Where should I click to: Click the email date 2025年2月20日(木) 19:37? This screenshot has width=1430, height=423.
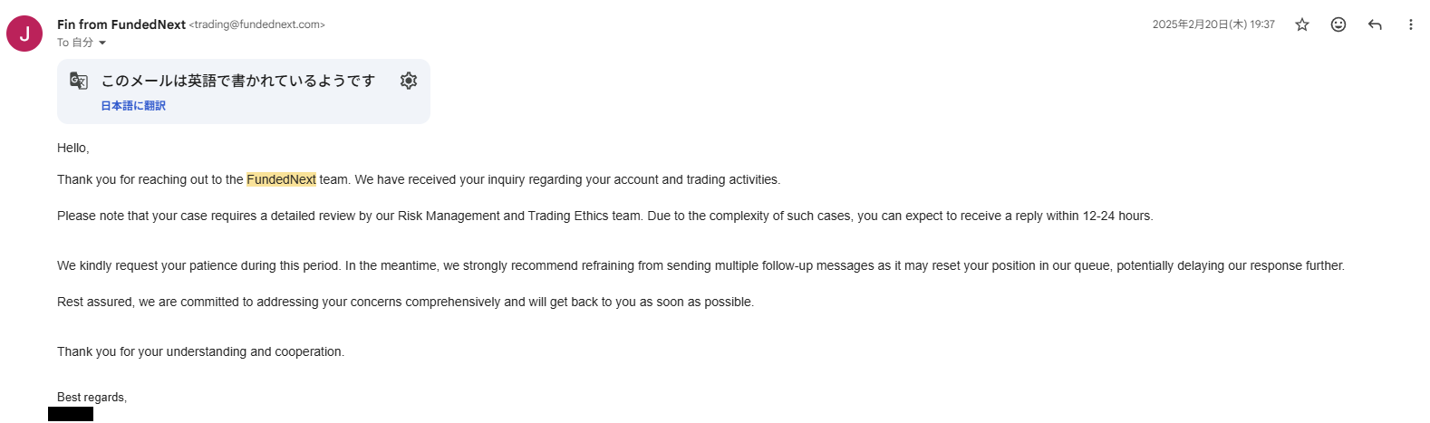click(1213, 24)
